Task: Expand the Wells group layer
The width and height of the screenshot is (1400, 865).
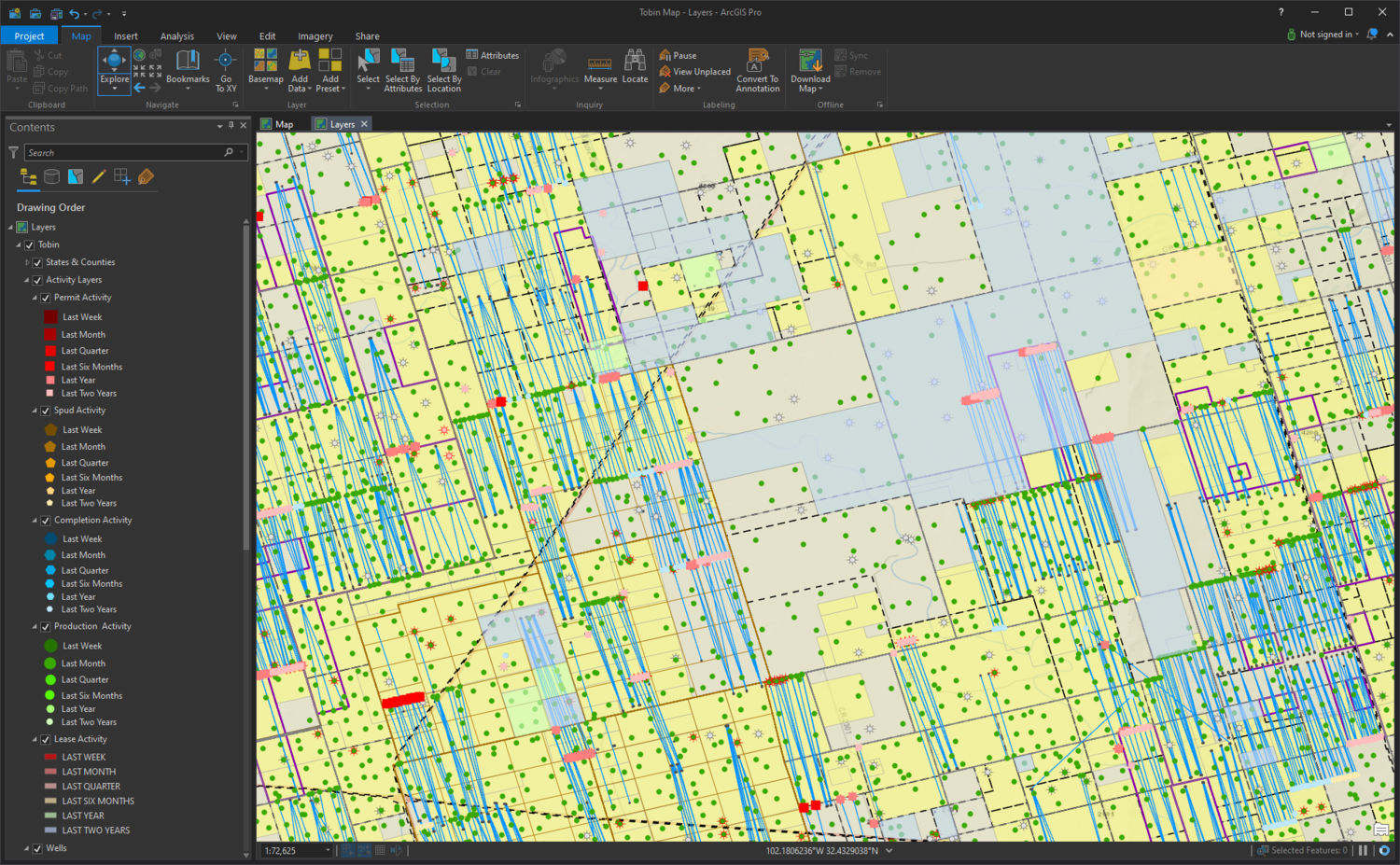Action: (x=26, y=848)
